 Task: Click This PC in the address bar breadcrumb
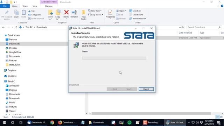point(29,27)
